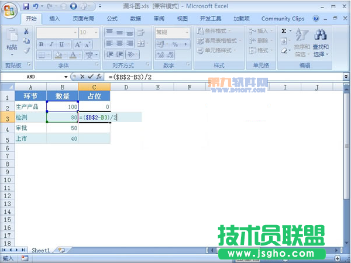Switch to the 页面布局 ribbon tab
This screenshot has height=263, width=351.
tap(83, 19)
